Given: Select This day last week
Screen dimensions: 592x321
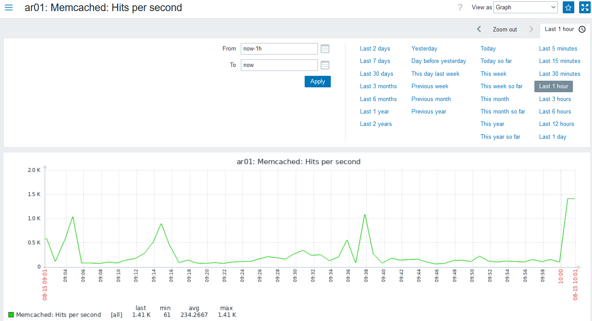Looking at the screenshot, I should coord(435,74).
